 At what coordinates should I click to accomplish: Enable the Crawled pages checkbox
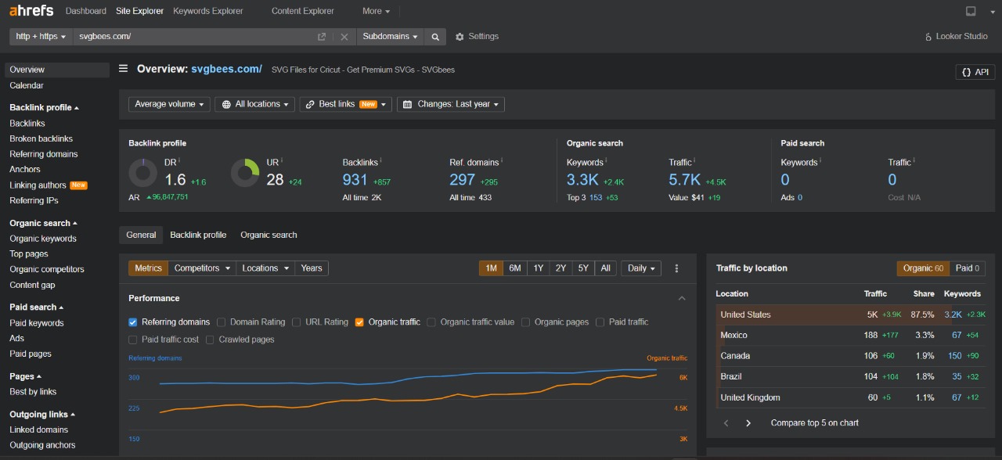[210, 340]
